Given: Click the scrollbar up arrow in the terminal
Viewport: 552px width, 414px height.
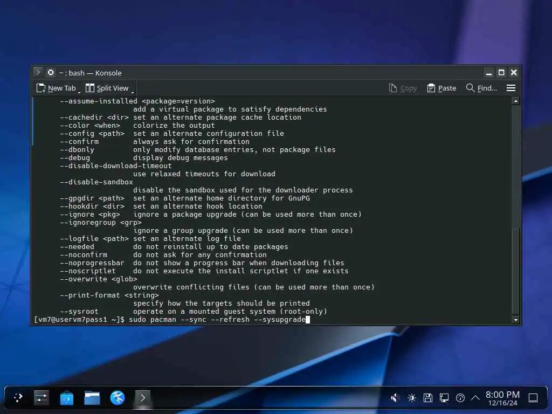Looking at the screenshot, I should pos(516,101).
